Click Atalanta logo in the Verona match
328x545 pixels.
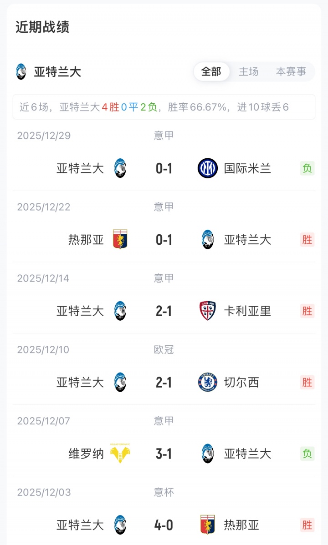pyautogui.click(x=207, y=454)
